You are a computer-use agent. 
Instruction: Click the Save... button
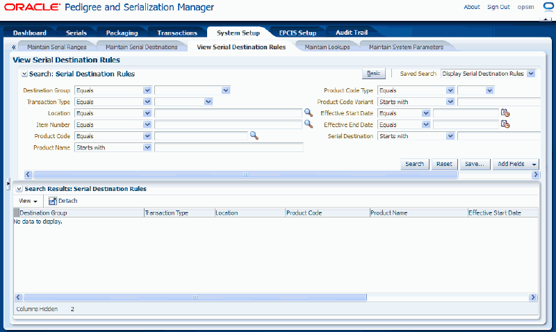475,164
